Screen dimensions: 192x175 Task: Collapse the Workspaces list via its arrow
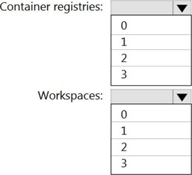[182, 97]
